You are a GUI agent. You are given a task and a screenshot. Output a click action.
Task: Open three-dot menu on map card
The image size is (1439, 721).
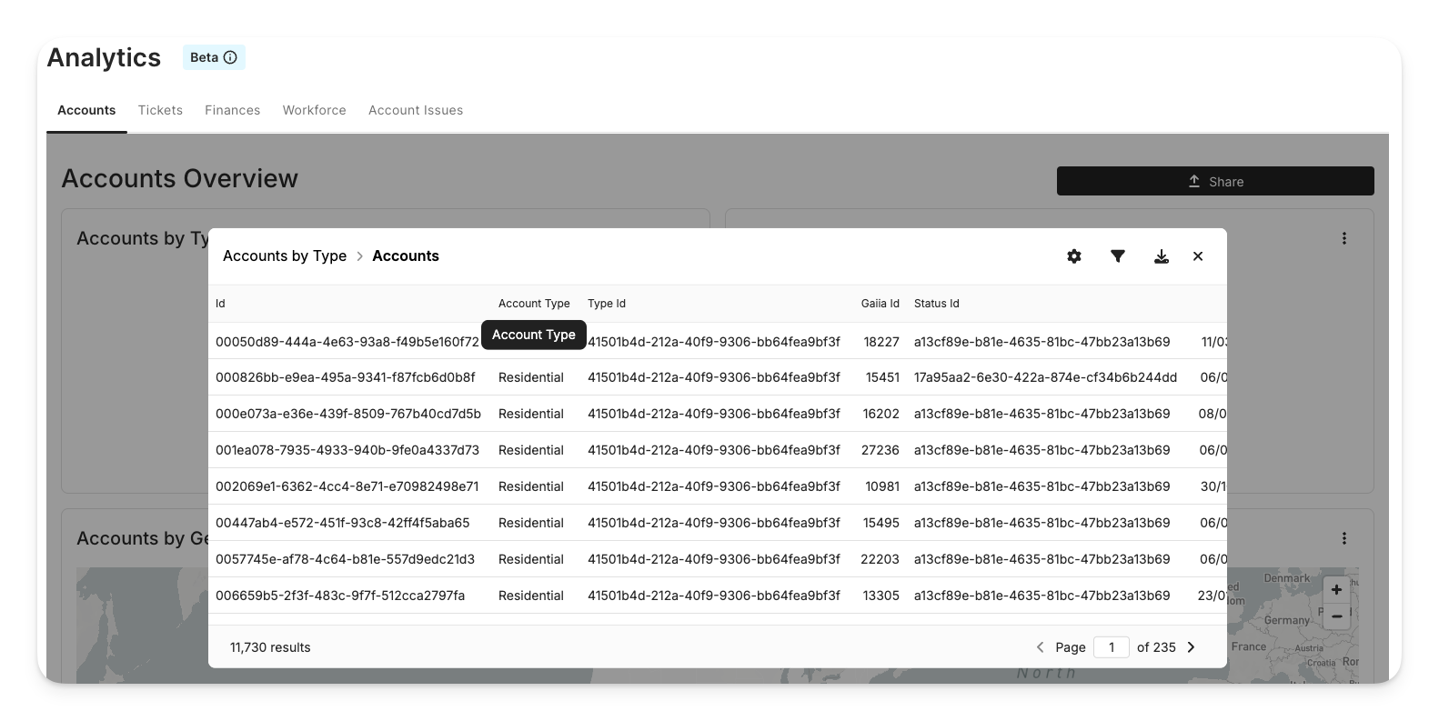click(1343, 538)
